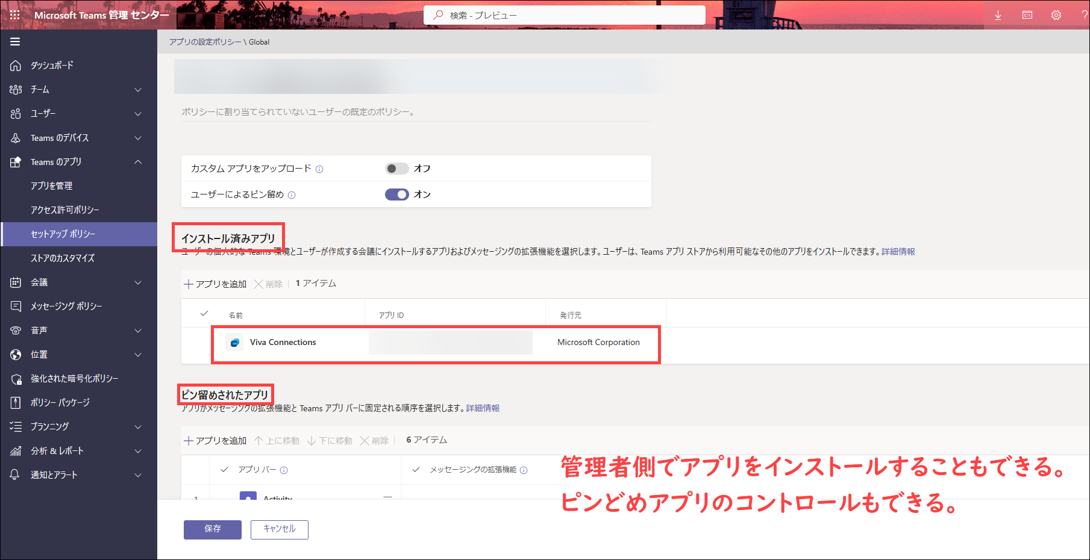The height and width of the screenshot is (560, 1090).
Task: Click the アプリ ID column header
Action: click(x=392, y=315)
